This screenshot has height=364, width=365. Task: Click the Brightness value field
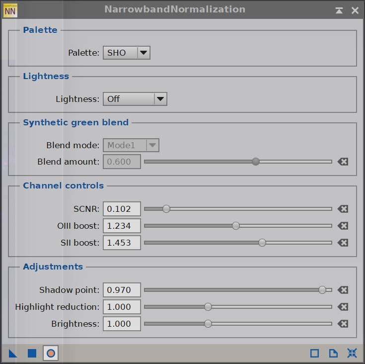point(122,324)
